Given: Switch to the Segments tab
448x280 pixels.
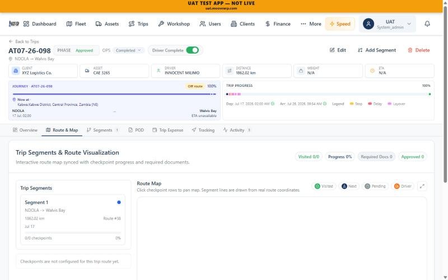Looking at the screenshot, I should pyautogui.click(x=103, y=130).
